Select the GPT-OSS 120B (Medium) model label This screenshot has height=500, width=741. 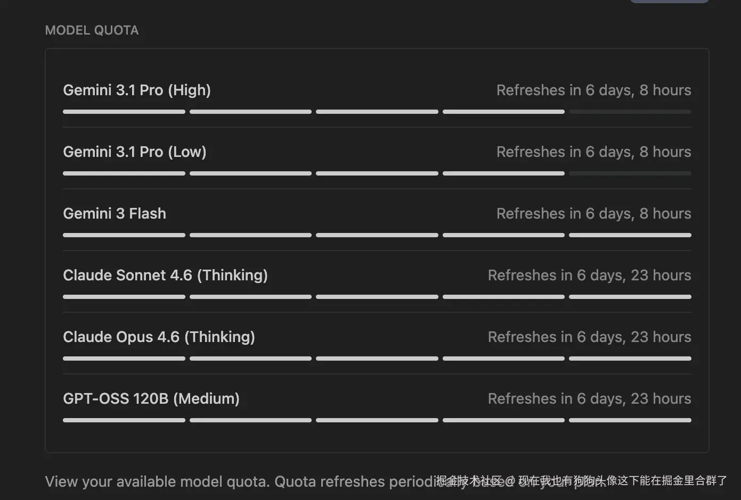[151, 398]
